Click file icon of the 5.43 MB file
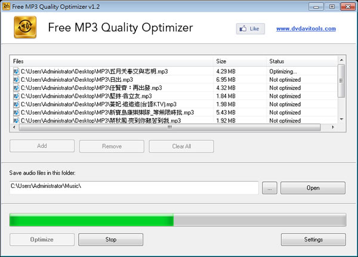Image resolution: width=358 pixels, height=257 pixels. coord(16,112)
